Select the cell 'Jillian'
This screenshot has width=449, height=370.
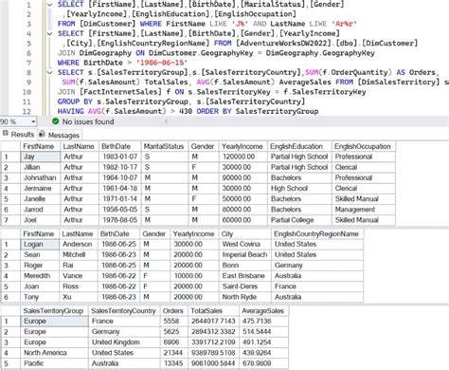(41, 167)
